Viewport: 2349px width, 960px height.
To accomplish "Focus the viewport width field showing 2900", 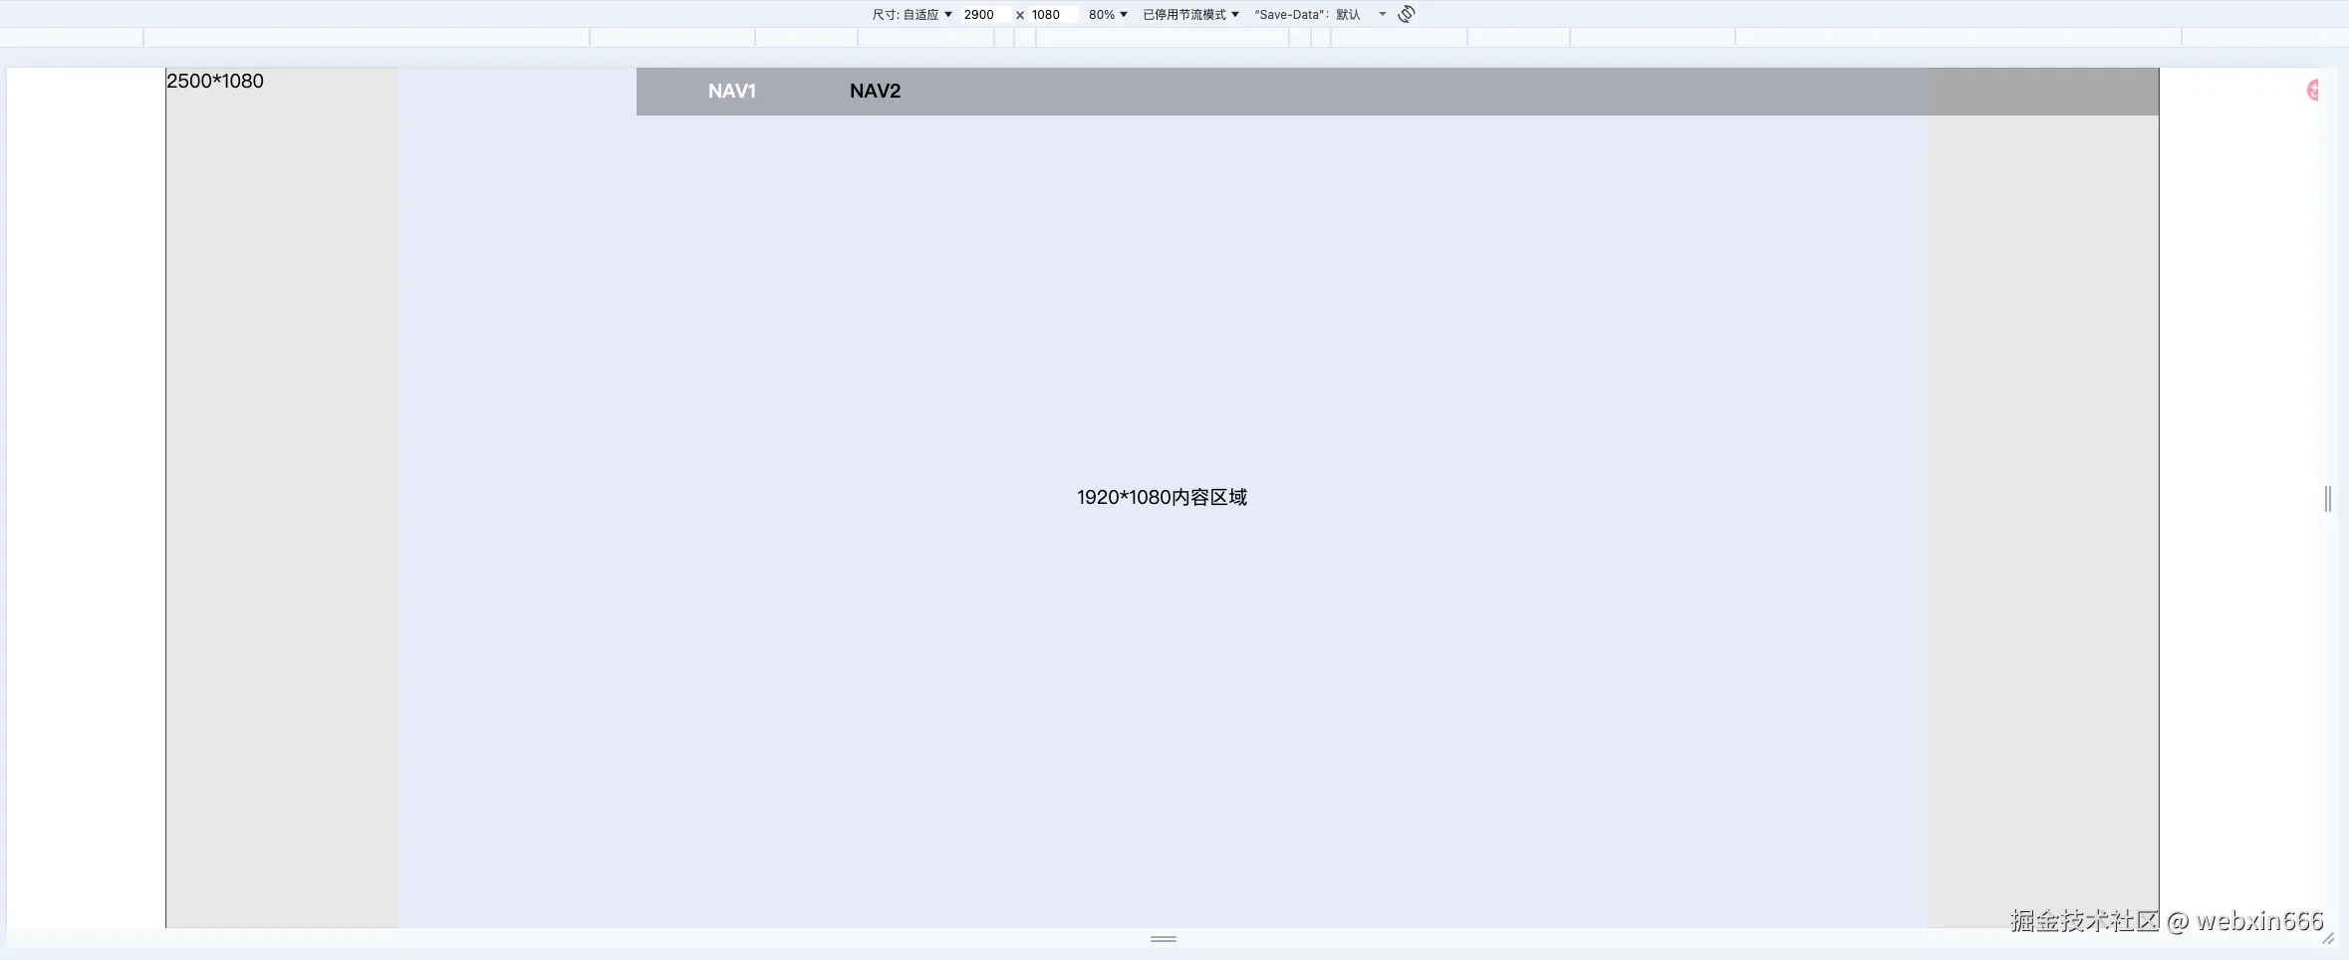I will (x=979, y=14).
